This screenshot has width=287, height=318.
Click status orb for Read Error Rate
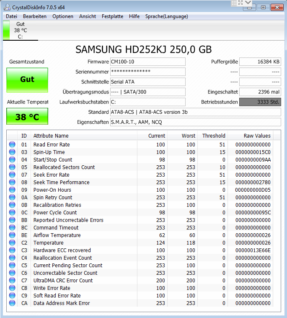coord(12,144)
